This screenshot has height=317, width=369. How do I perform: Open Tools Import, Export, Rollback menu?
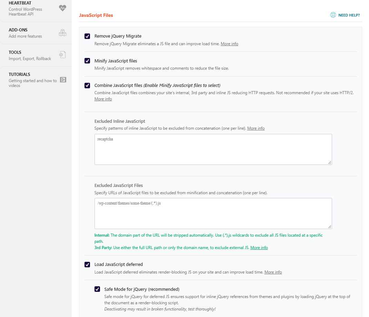click(30, 55)
